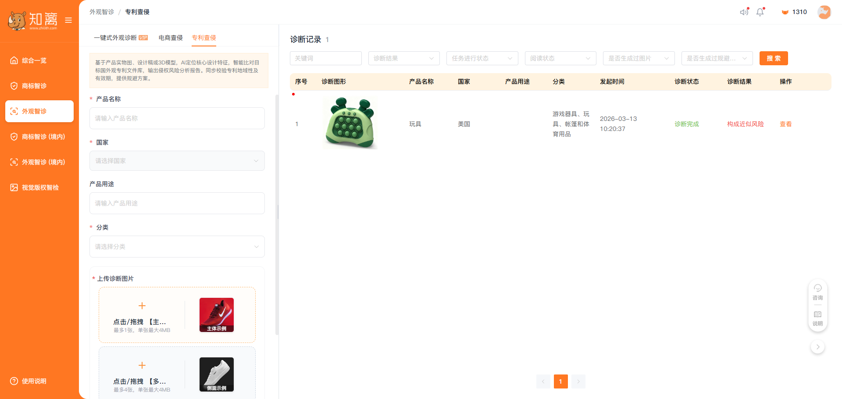This screenshot has width=842, height=399.
Task: Click the left form panel scrollbar
Action: pyautogui.click(x=277, y=215)
